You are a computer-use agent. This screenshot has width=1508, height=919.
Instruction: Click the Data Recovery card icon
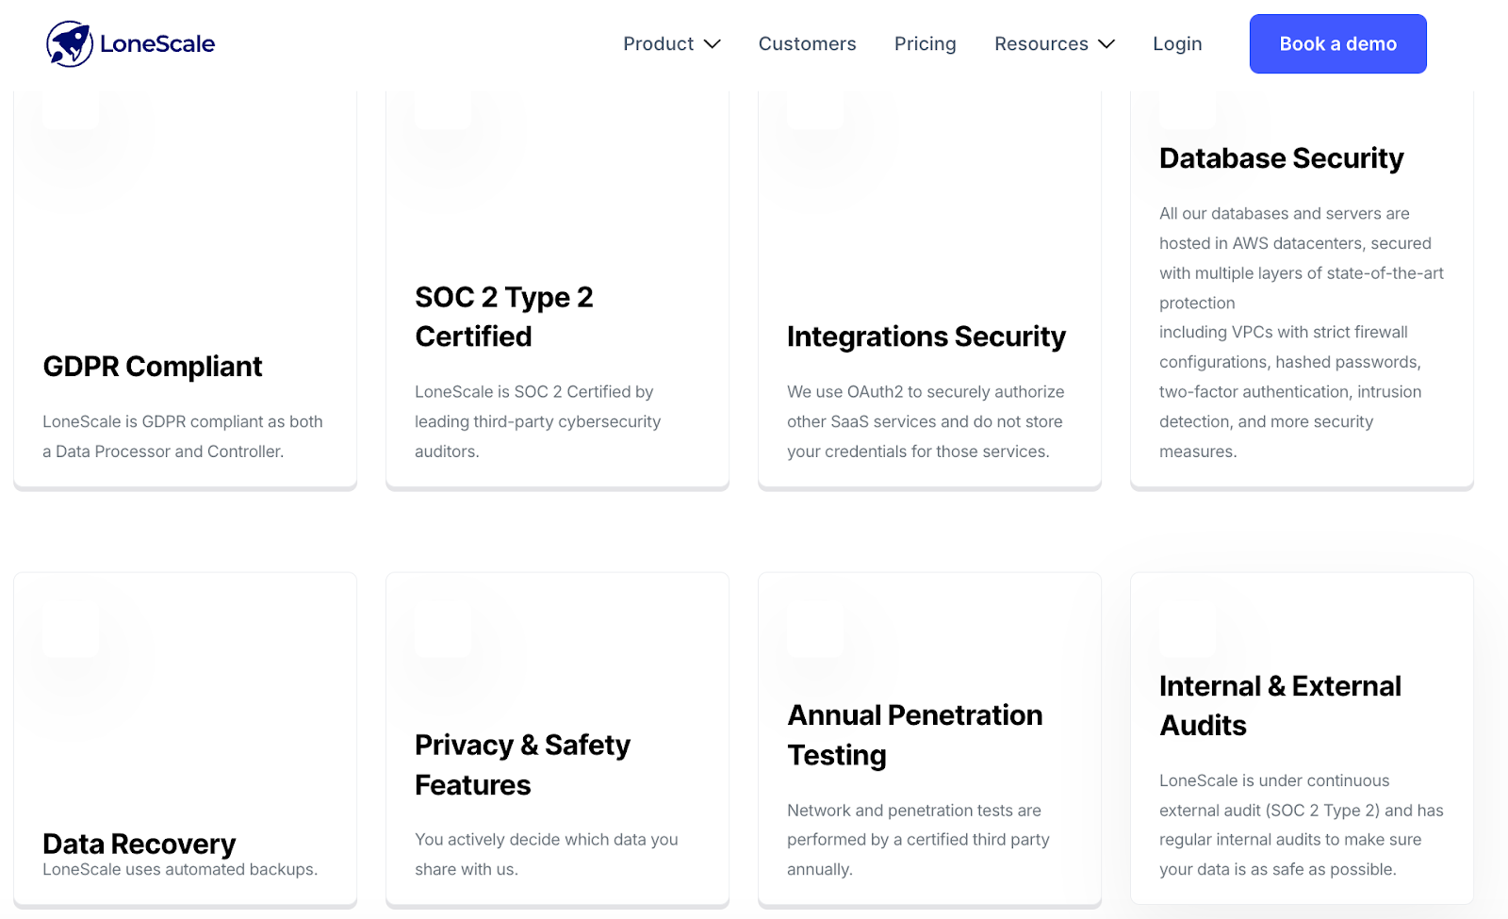pos(71,632)
